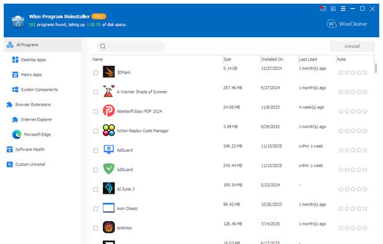This screenshot has height=244, width=383.
Task: Rate Ambition with the star rating
Action: (x=353, y=228)
